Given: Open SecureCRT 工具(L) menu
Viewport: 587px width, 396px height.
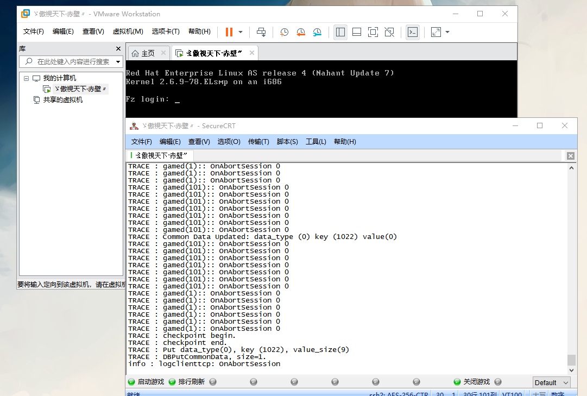Looking at the screenshot, I should [316, 142].
